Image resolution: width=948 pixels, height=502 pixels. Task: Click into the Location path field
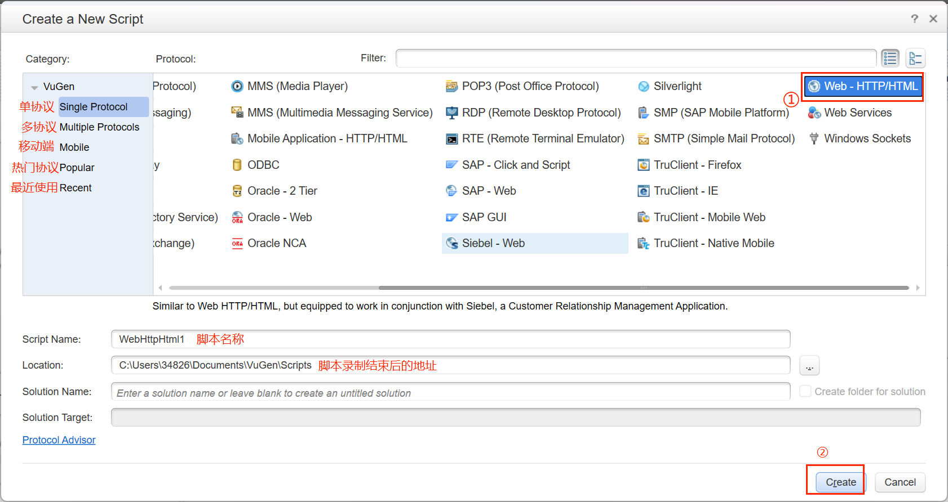[451, 365]
